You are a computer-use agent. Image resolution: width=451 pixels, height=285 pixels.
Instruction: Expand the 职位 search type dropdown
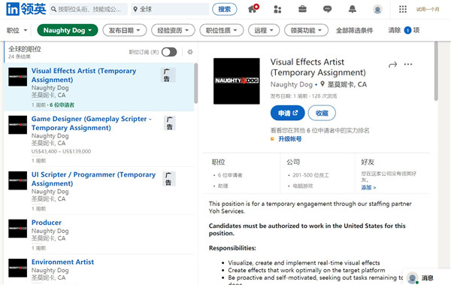(17, 30)
